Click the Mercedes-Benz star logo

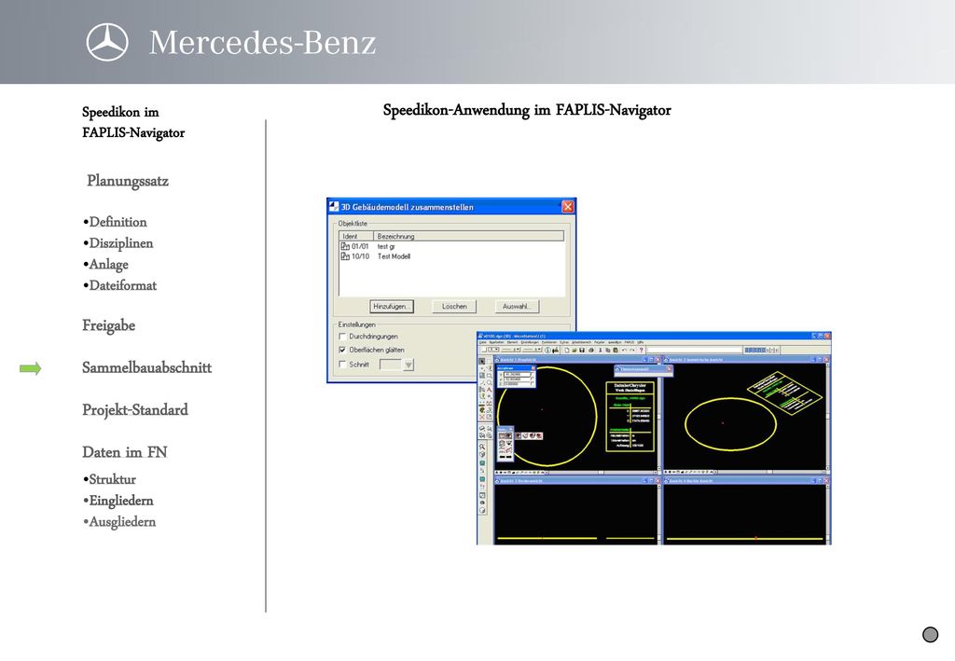(x=107, y=42)
